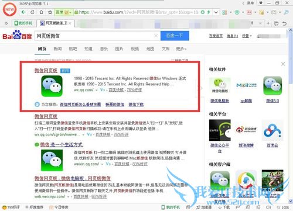
Task: Close the 网页版微信 tab
Action: click(x=70, y=23)
